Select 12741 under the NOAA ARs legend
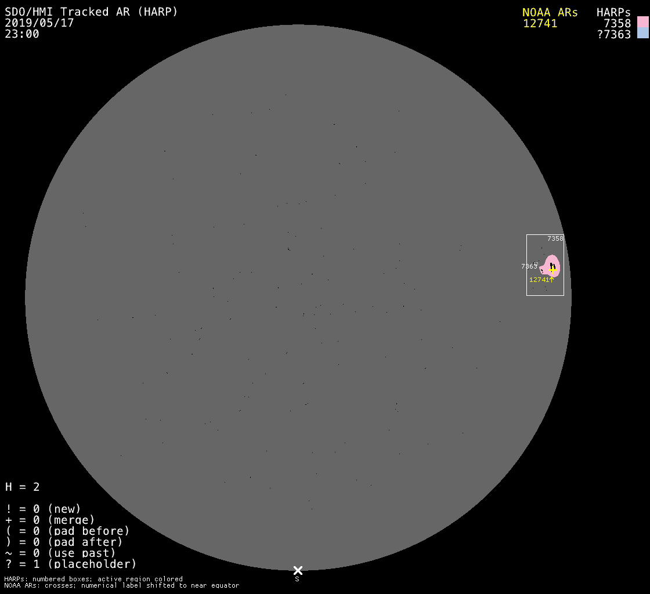This screenshot has height=594, width=650. point(540,24)
